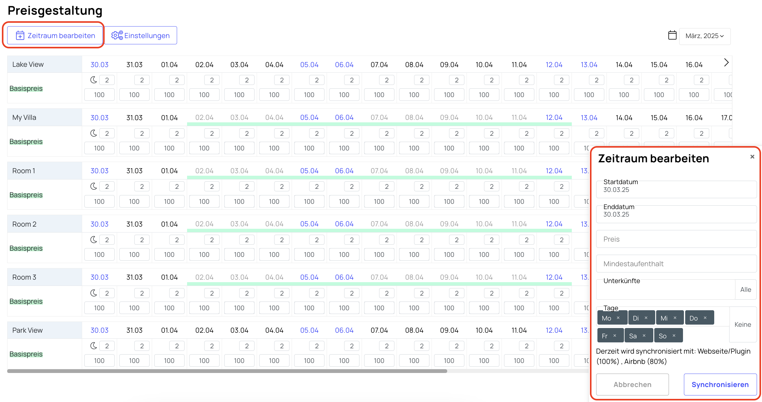Click the moon icon in Room 2 row

pyautogui.click(x=93, y=240)
